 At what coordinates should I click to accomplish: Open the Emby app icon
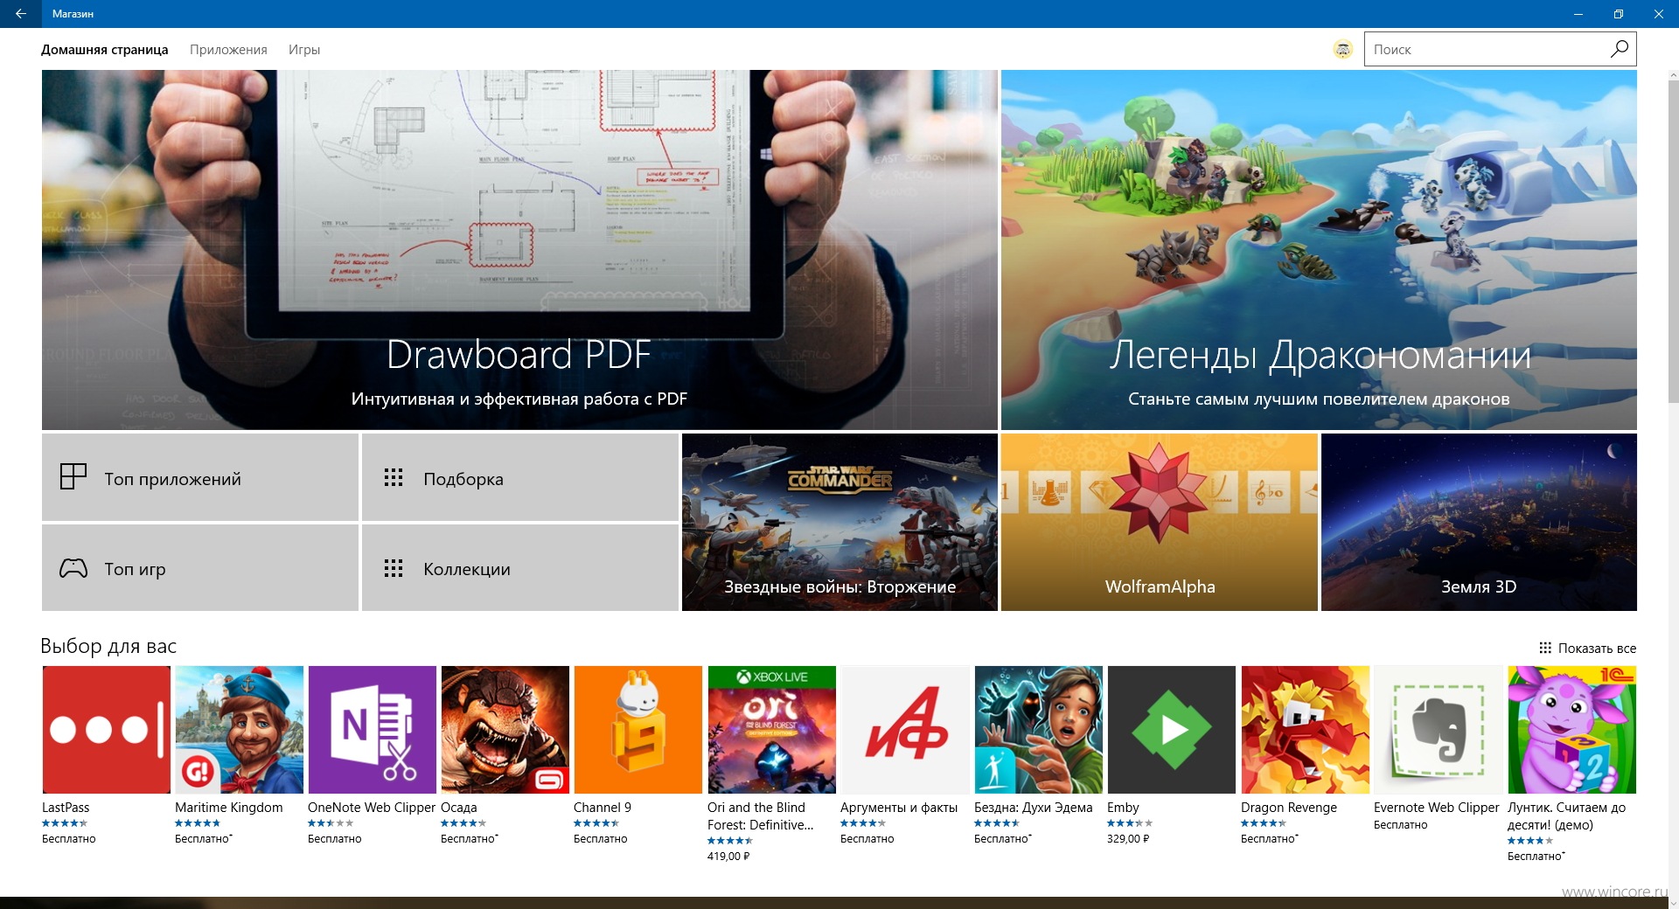pos(1171,730)
